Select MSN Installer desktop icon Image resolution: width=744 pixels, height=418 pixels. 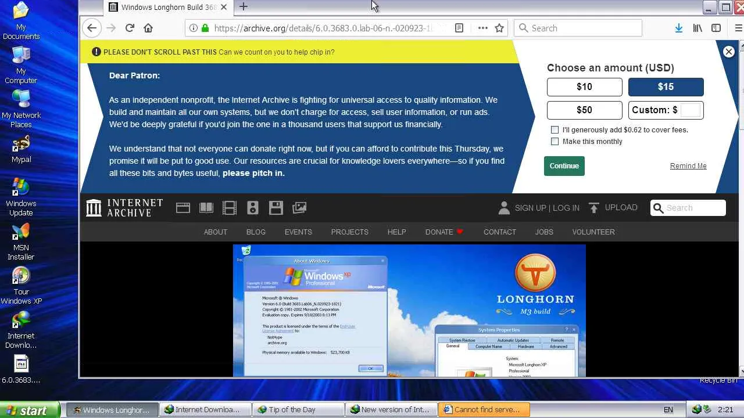coord(21,242)
